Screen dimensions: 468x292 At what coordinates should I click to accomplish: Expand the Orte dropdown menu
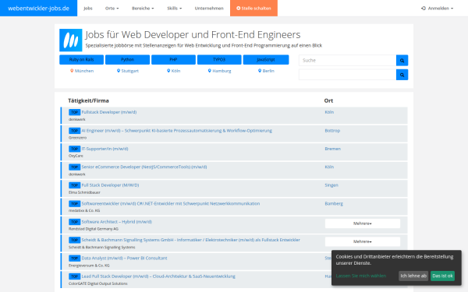pos(112,9)
